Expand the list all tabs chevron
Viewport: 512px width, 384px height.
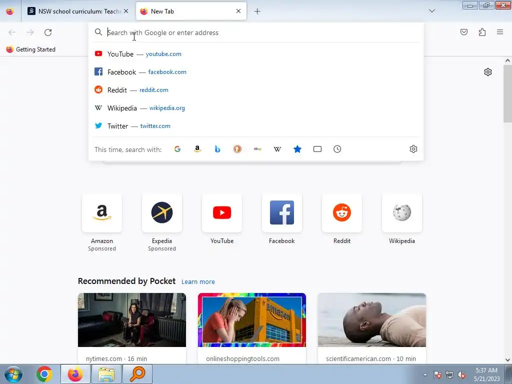pos(431,11)
